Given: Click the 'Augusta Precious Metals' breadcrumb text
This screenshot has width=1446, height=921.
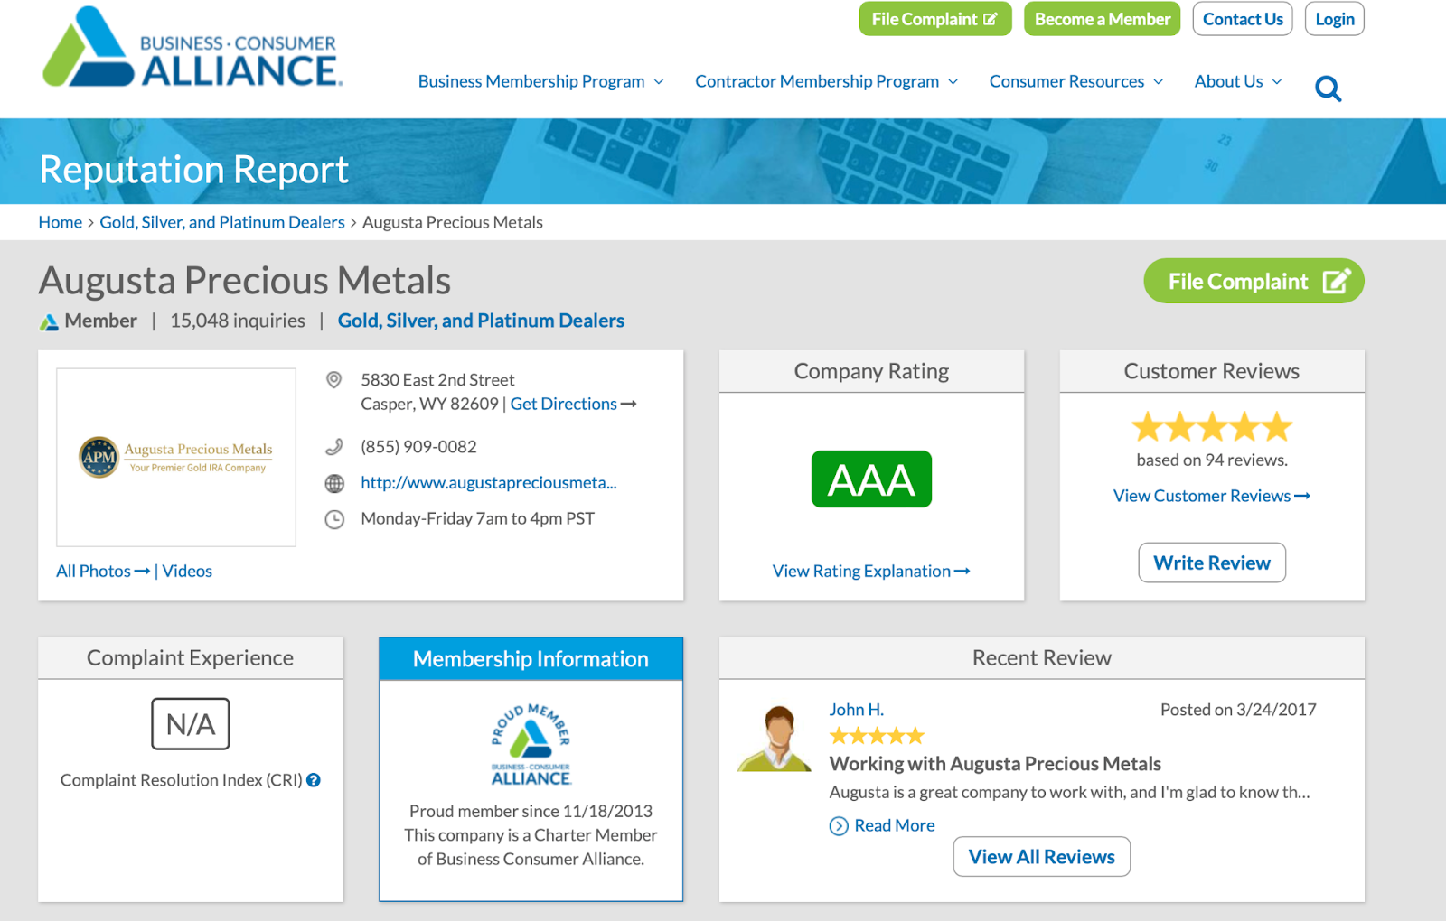Looking at the screenshot, I should (453, 222).
